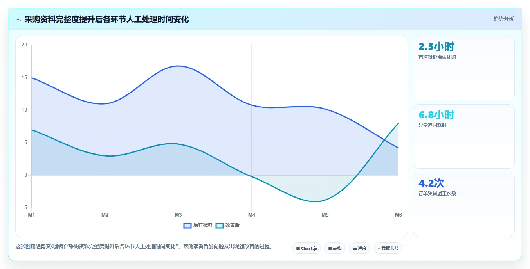
Task: Select the 4.2次 订单资料返工次数 card
Action: [x=464, y=205]
